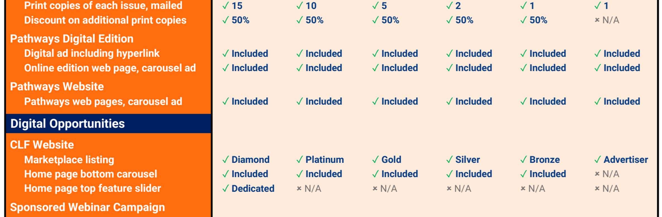Select Home page top feature slider label
662x217 pixels.
click(93, 188)
